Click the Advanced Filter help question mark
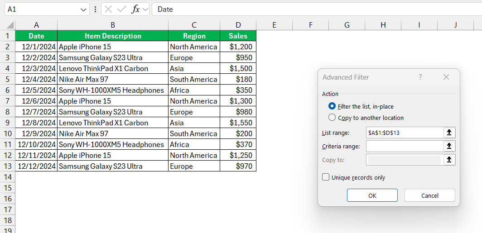The height and width of the screenshot is (233, 482). (420, 77)
